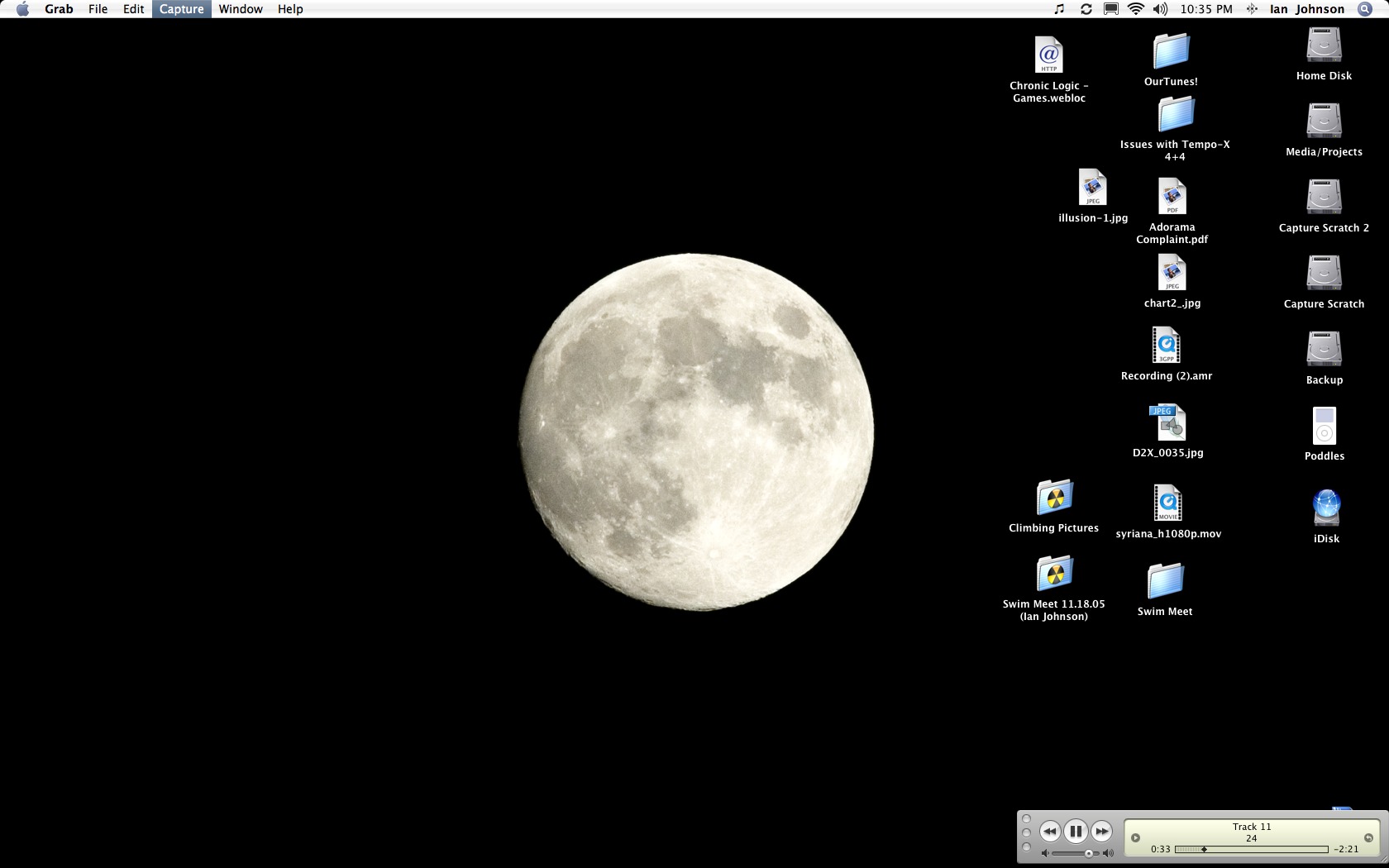Open the Edit menu
This screenshot has height=868, width=1389.
click(x=134, y=9)
